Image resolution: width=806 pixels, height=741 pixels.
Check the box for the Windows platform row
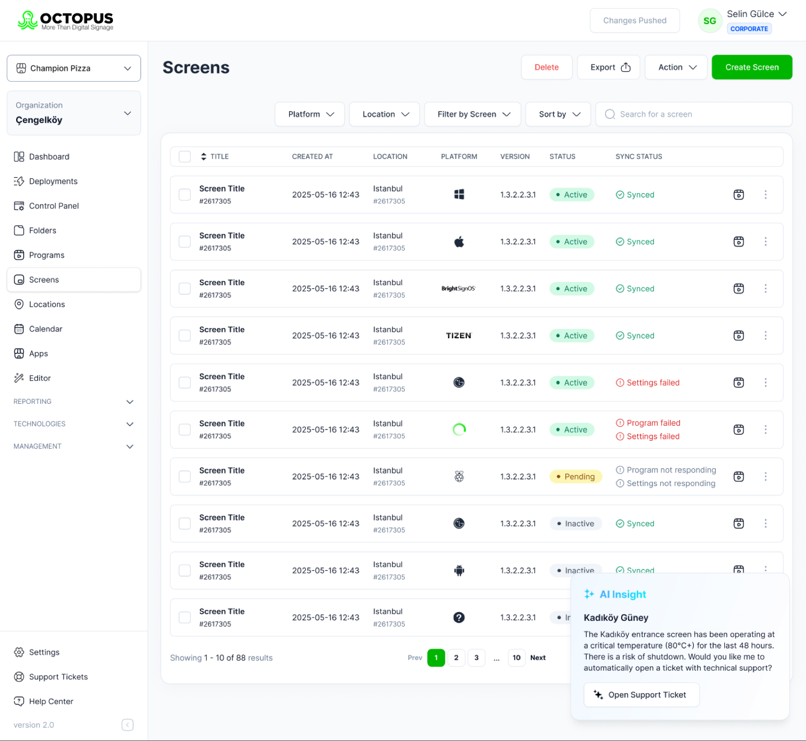coord(185,194)
